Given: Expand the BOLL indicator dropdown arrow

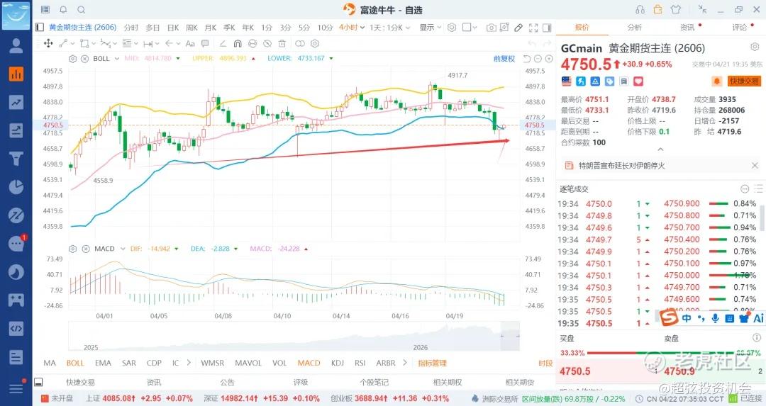Looking at the screenshot, I should point(117,59).
